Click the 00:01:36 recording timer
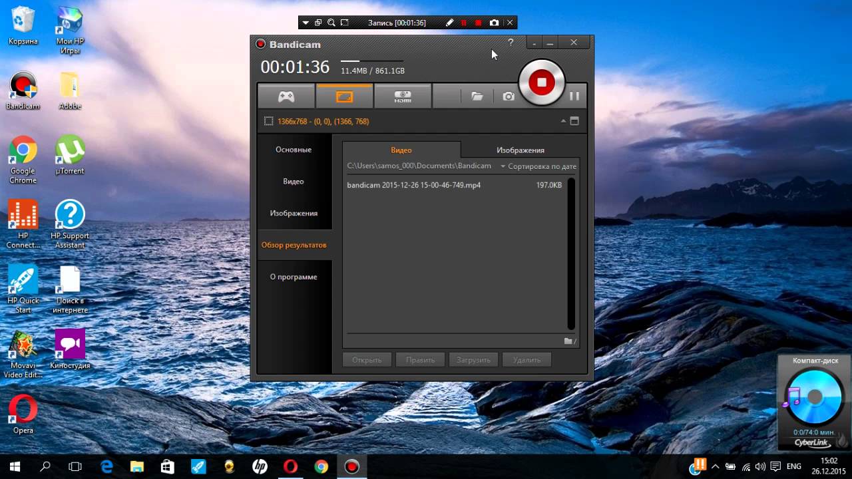 (295, 67)
